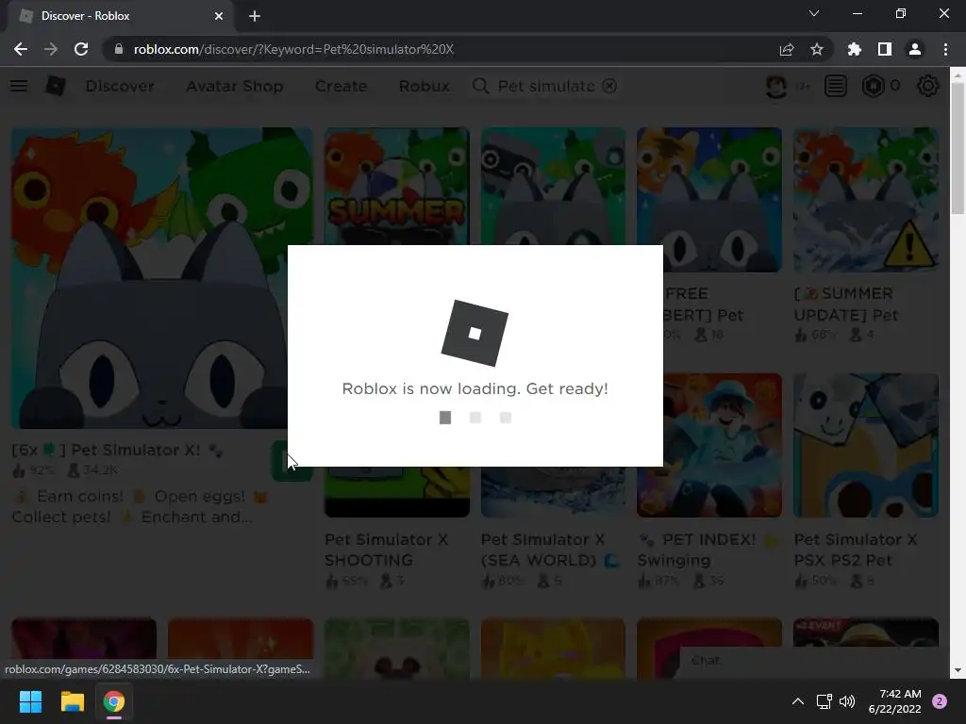Reload the current page

pyautogui.click(x=81, y=49)
